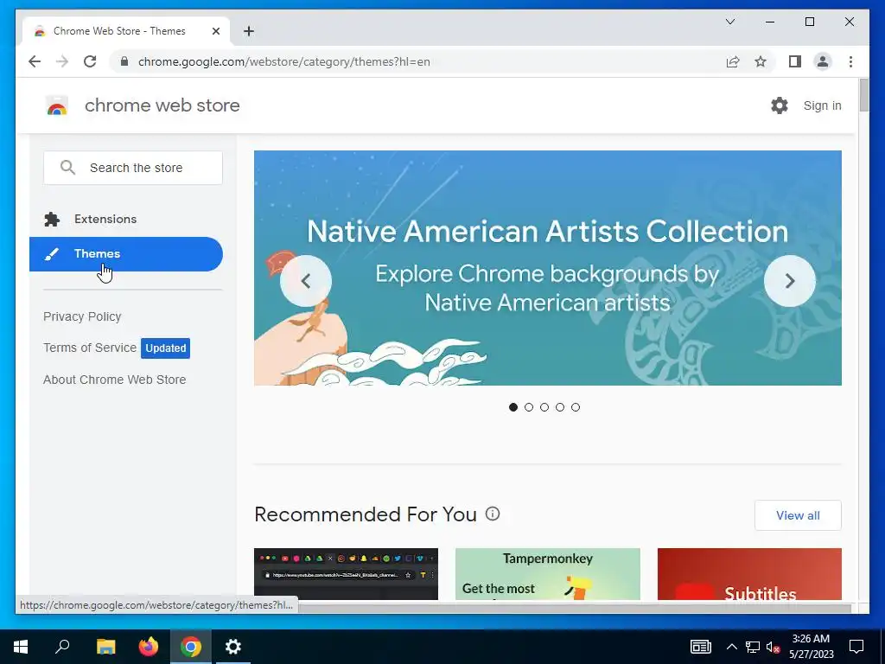Open the Tampermonkey card
885x664 pixels.
[x=547, y=574]
